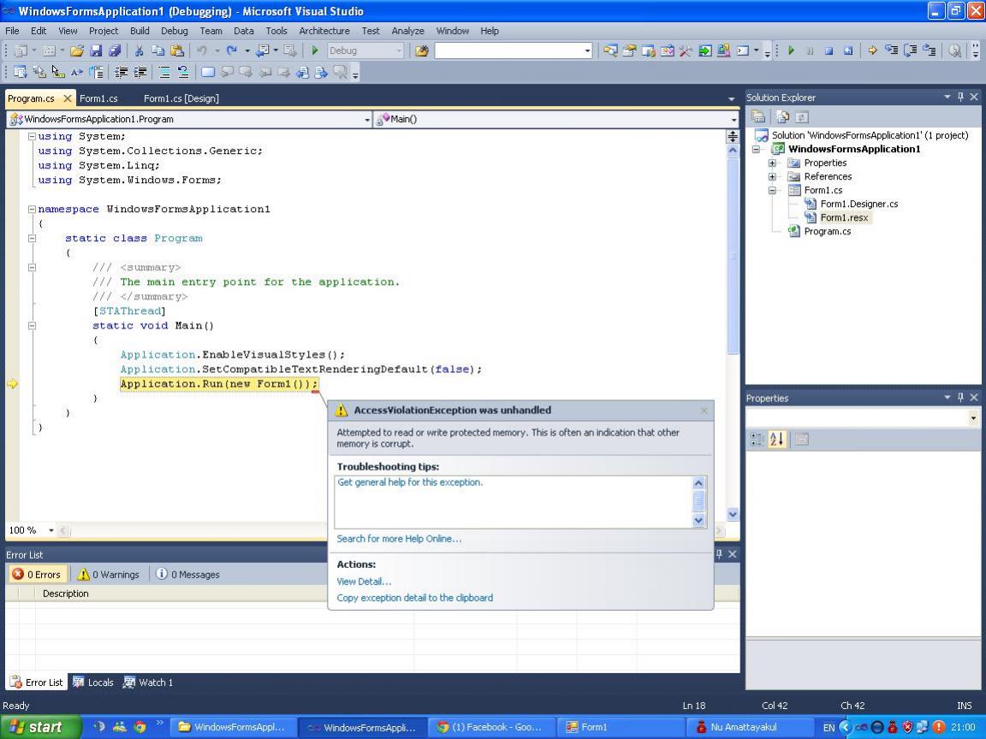Click the Restart debugging icon
This screenshot has width=986, height=739.
[x=847, y=51]
